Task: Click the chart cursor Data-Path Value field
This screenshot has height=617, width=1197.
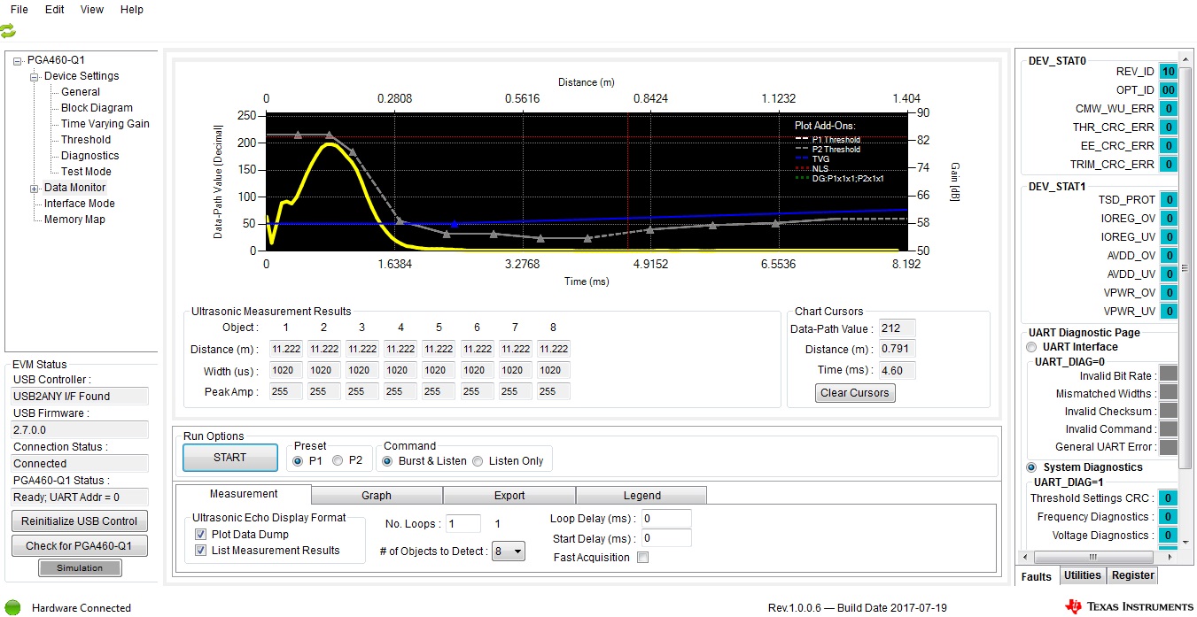Action: point(898,329)
